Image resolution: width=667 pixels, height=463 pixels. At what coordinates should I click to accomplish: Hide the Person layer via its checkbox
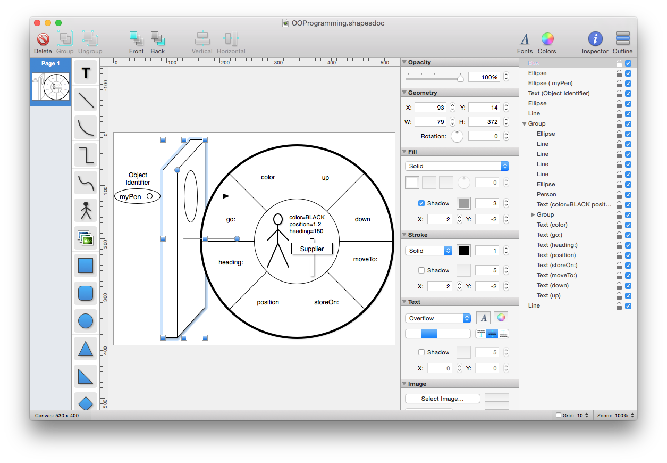629,194
